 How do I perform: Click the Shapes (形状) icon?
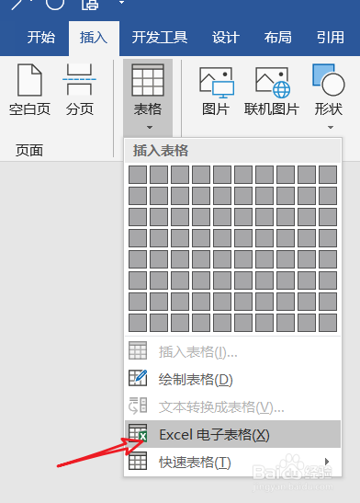(329, 80)
